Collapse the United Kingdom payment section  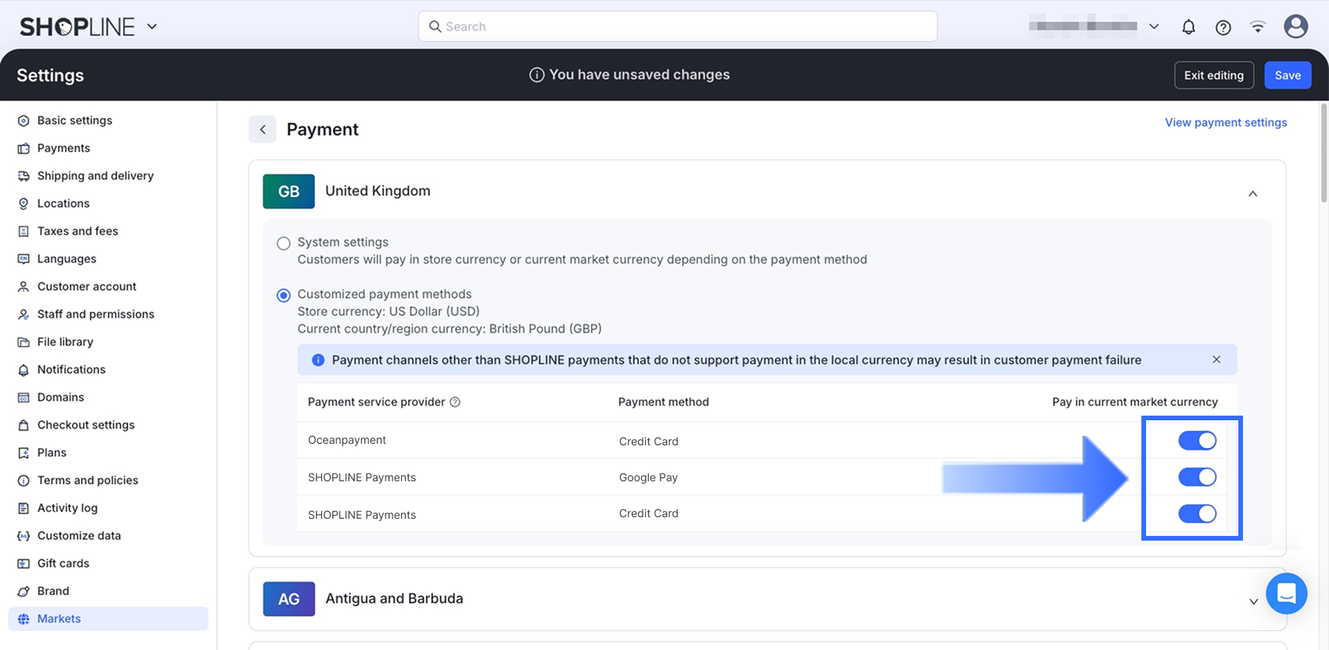point(1252,193)
